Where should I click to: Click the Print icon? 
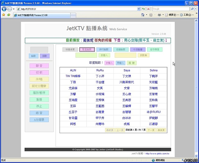(159, 15)
